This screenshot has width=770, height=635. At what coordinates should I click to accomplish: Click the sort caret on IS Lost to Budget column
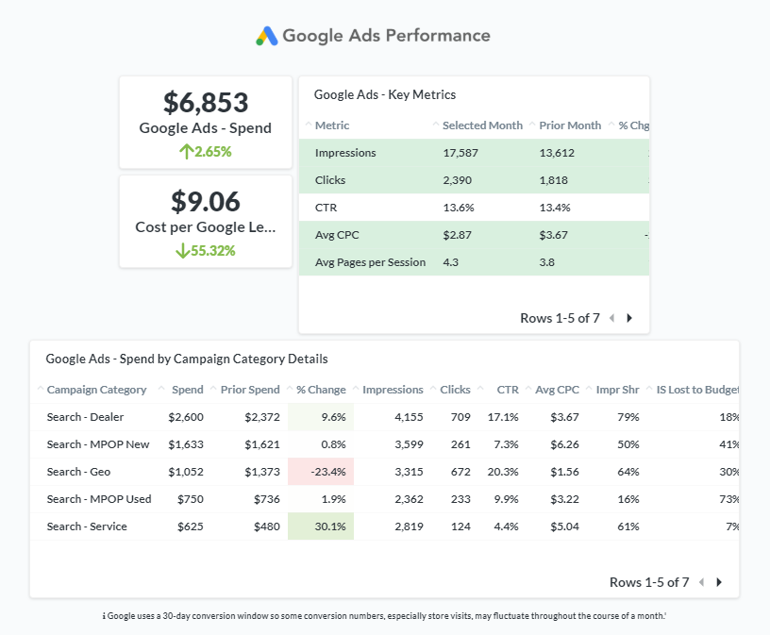(x=648, y=390)
